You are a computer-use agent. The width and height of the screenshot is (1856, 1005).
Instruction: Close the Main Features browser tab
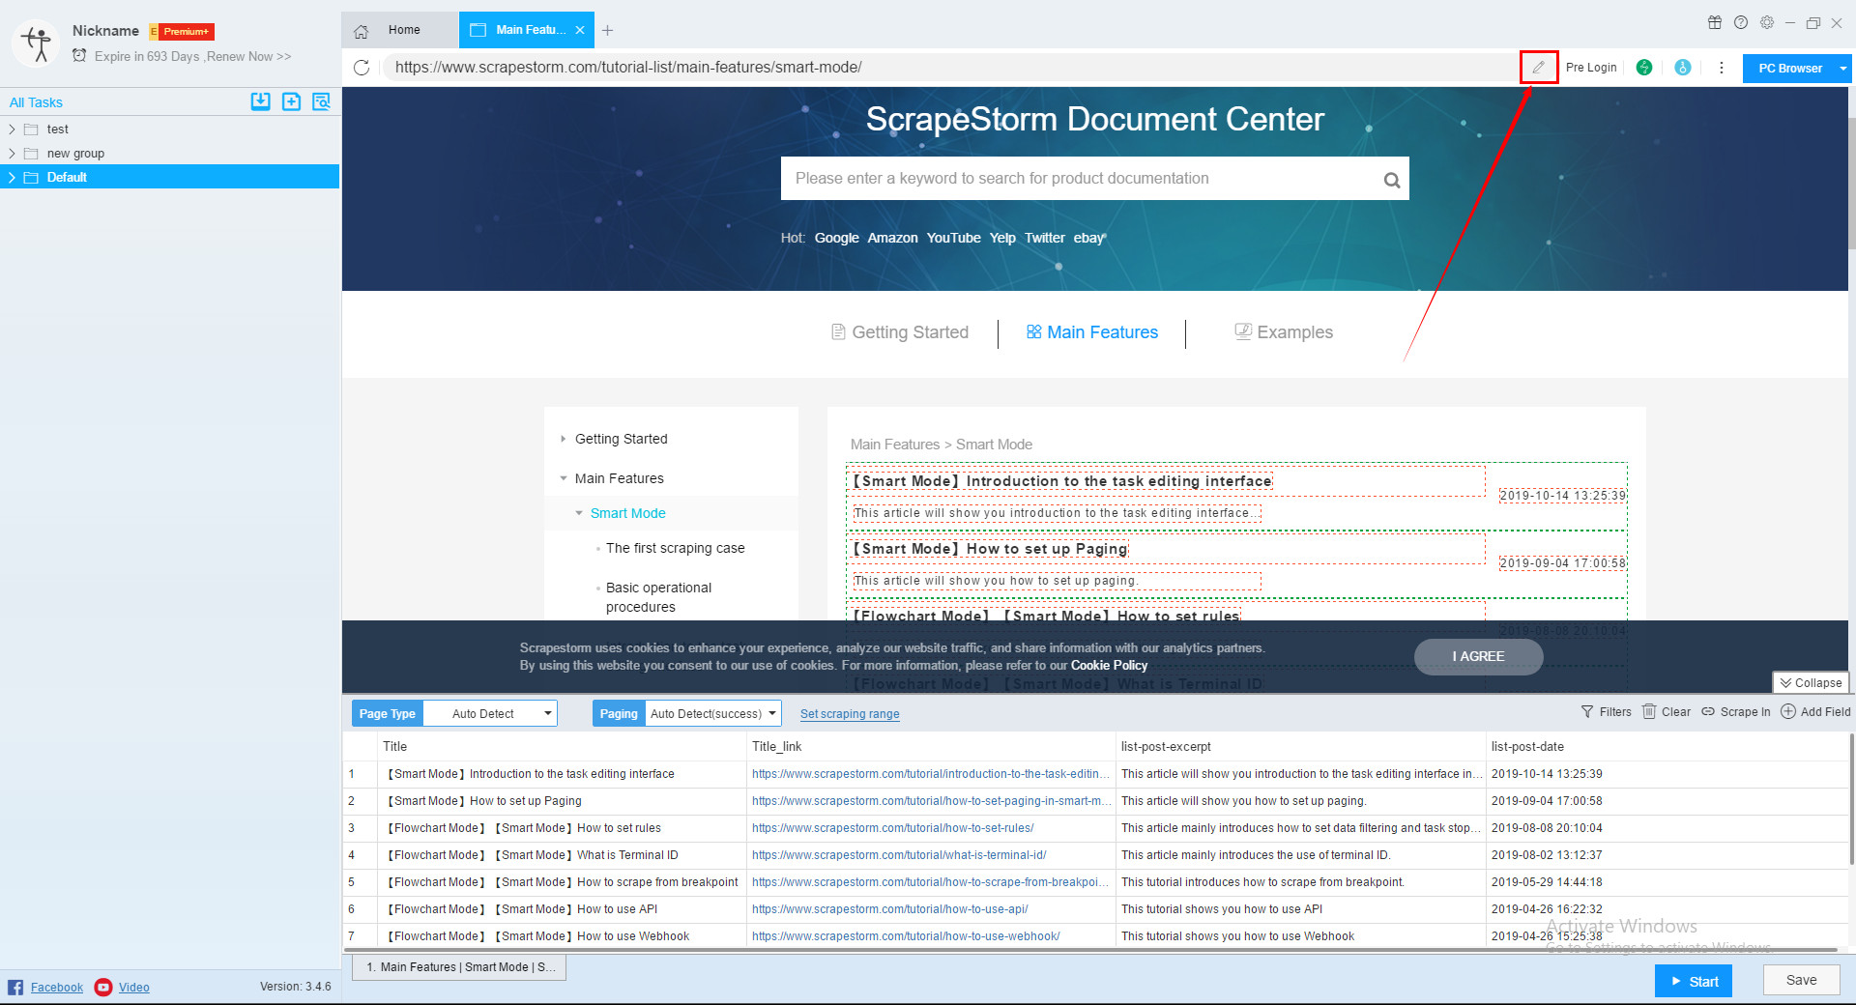click(580, 30)
